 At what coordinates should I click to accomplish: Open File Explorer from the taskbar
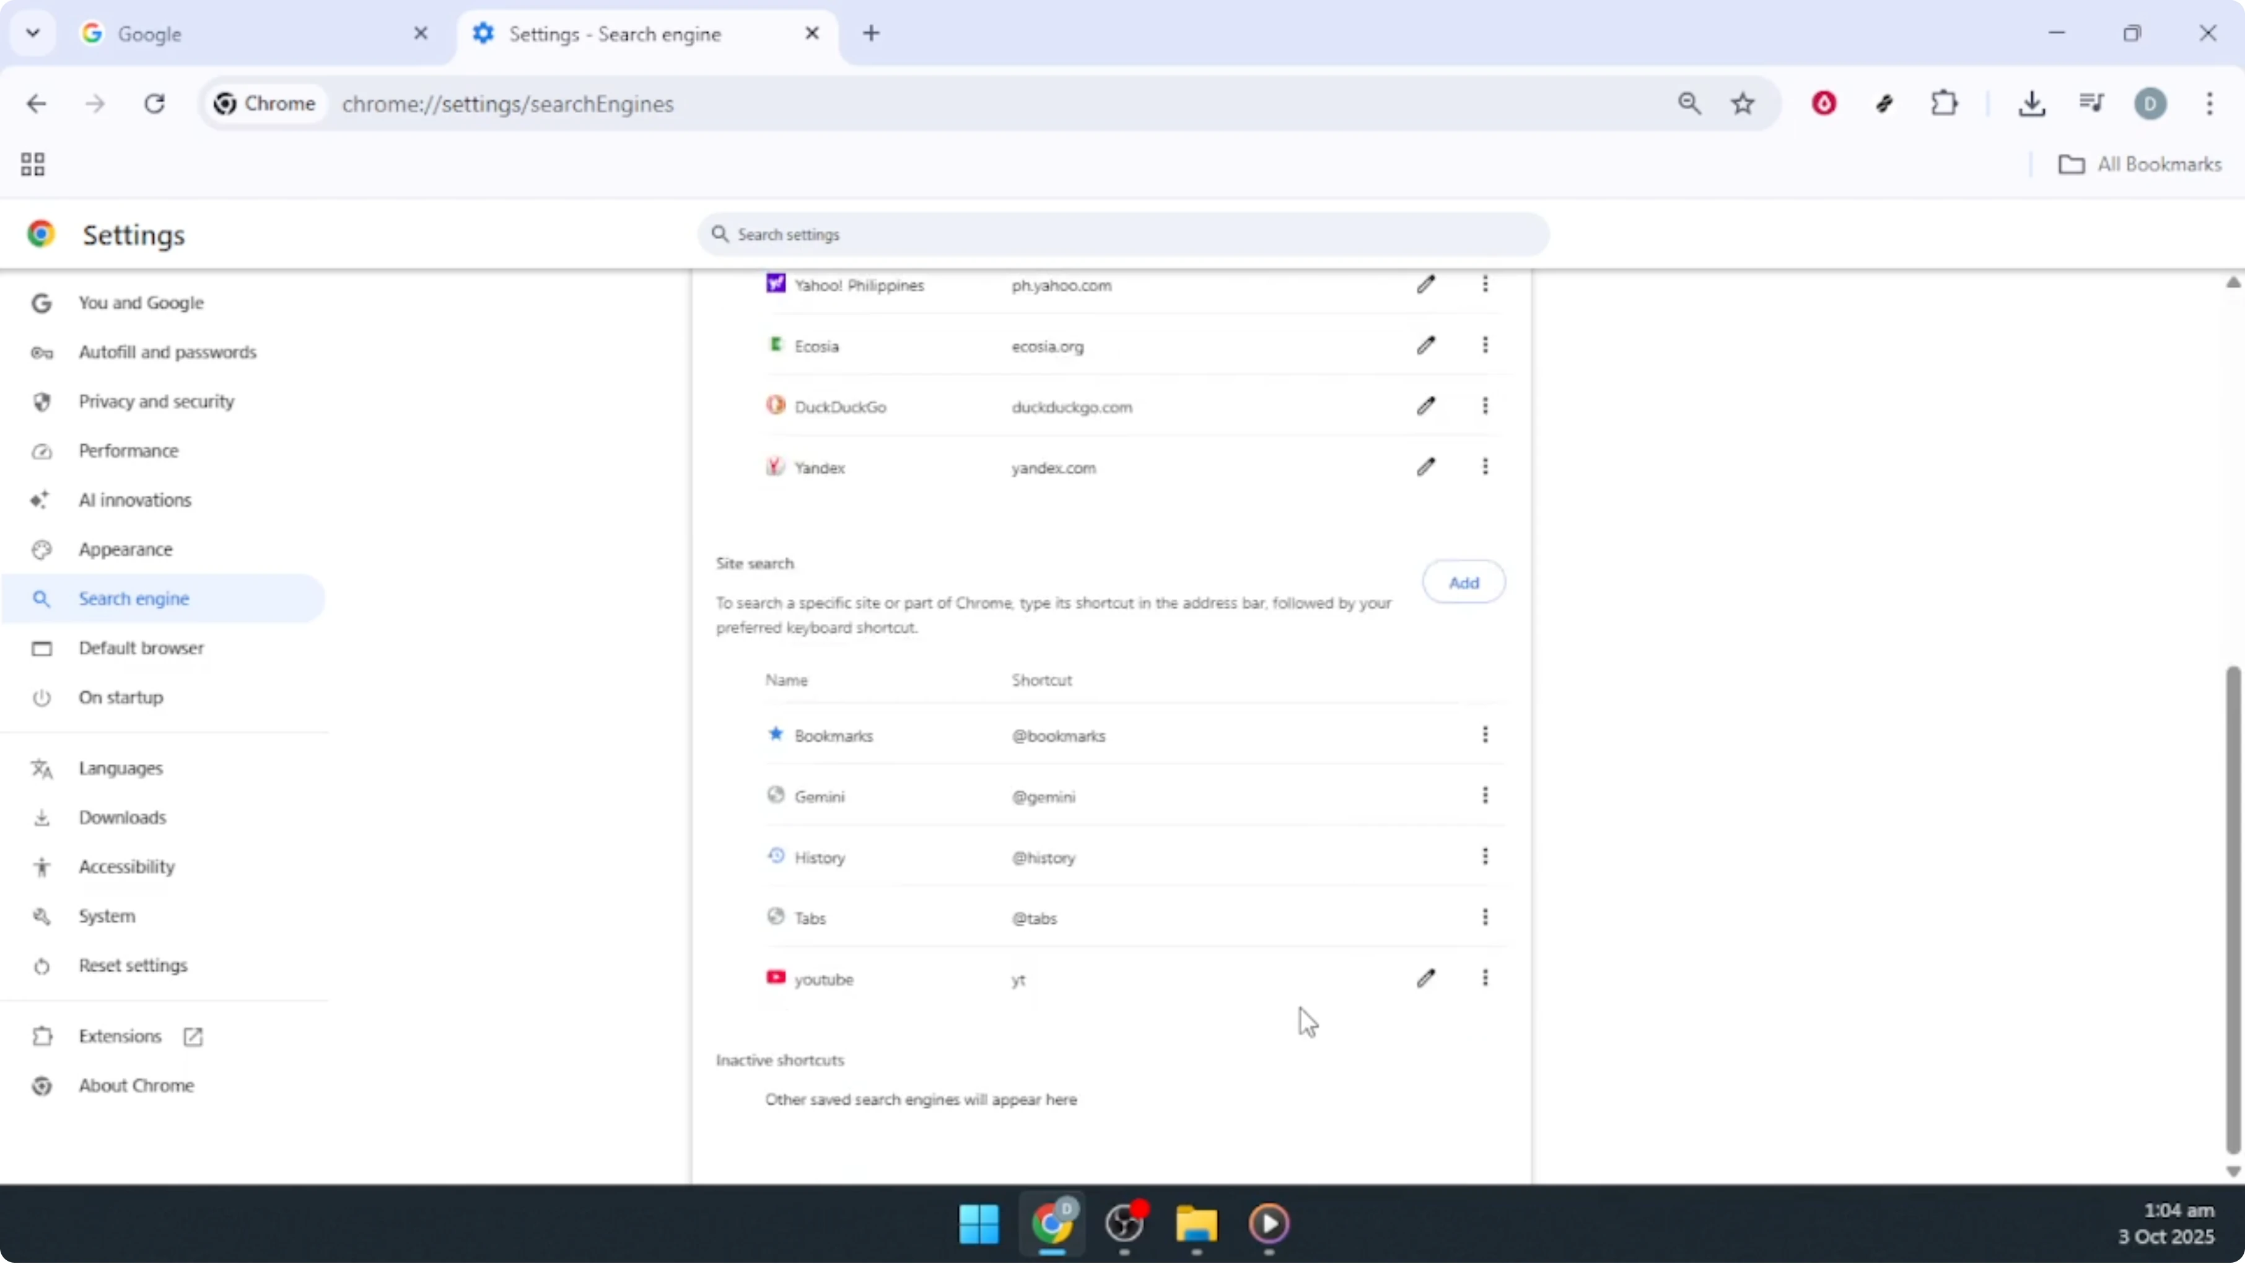coord(1197,1224)
